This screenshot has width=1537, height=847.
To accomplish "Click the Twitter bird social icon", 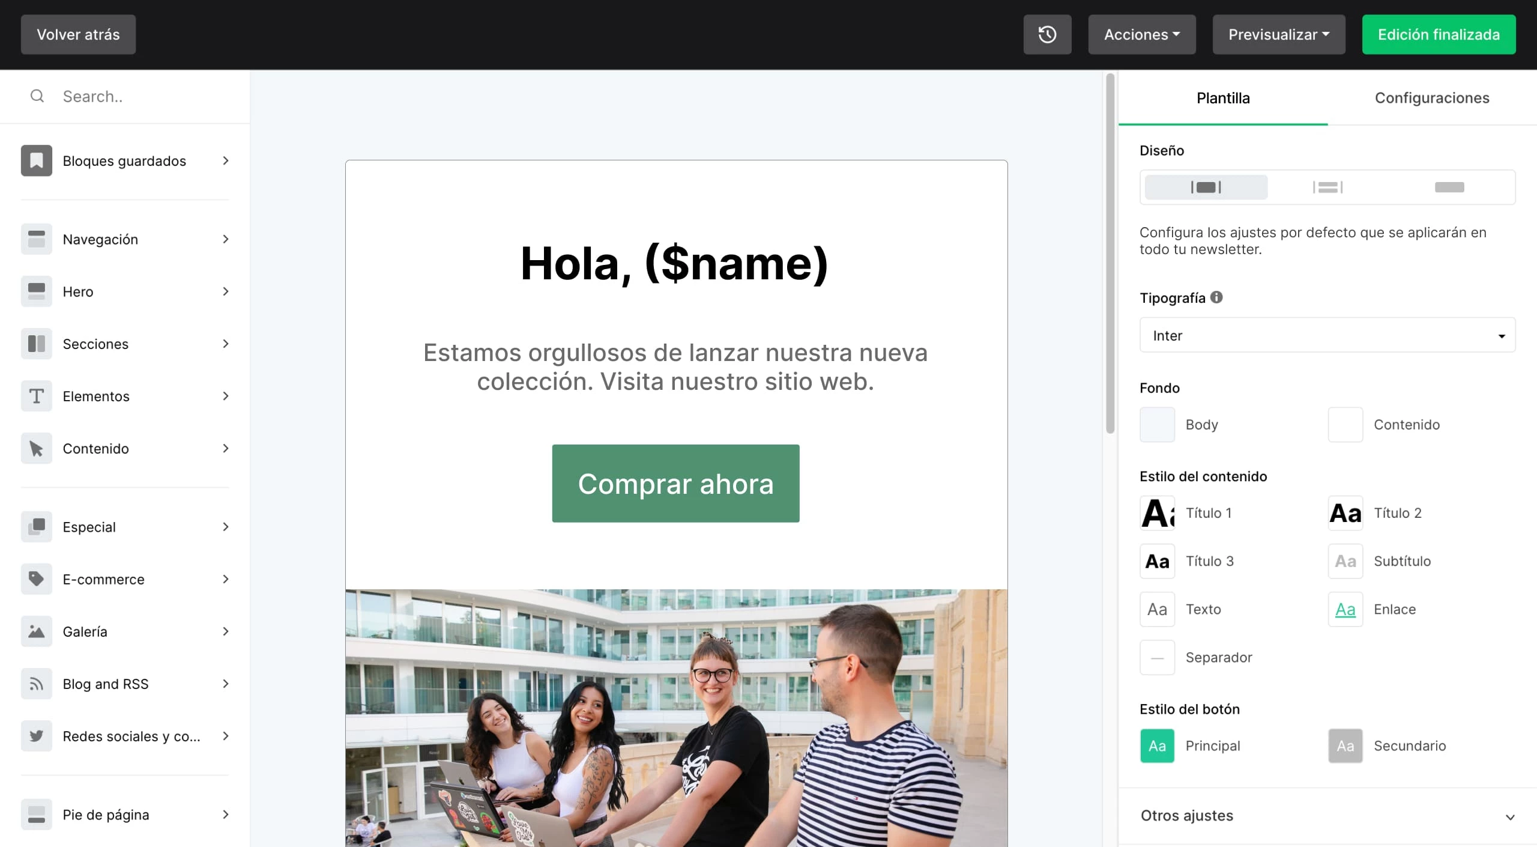I will click(36, 736).
